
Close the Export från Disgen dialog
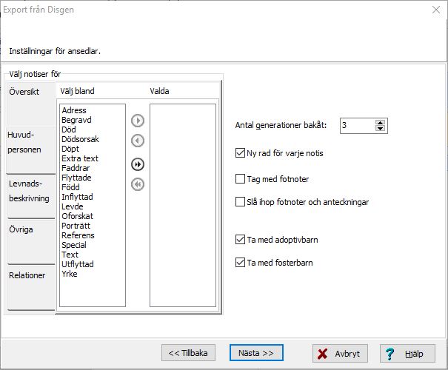pos(436,10)
